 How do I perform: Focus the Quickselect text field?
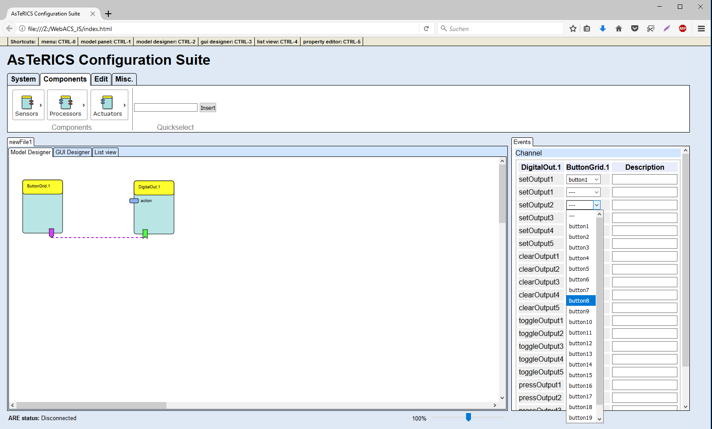pyautogui.click(x=166, y=108)
